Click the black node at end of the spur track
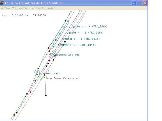The height and width of the screenshot is (121, 162). point(46,95)
